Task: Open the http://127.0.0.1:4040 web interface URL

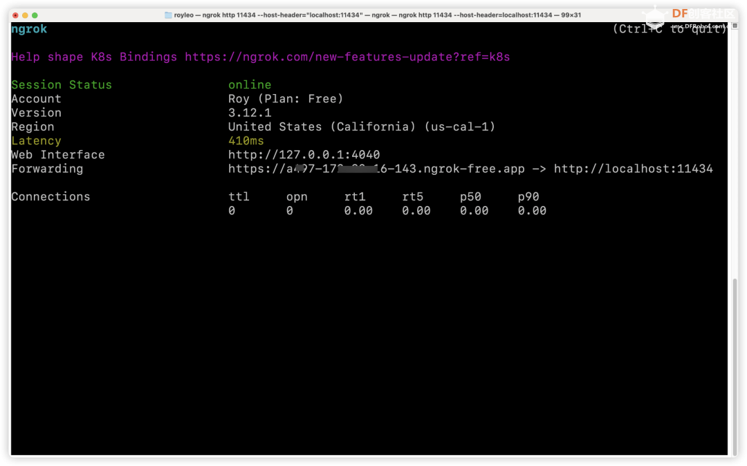Action: [x=304, y=155]
